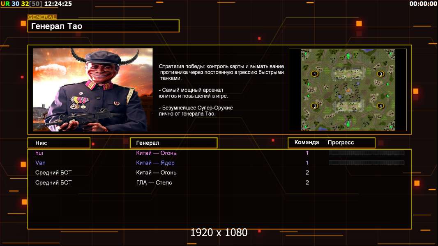This screenshot has height=246, width=438.
Task: Click the loading progress bar for hui
Action: tap(367, 153)
